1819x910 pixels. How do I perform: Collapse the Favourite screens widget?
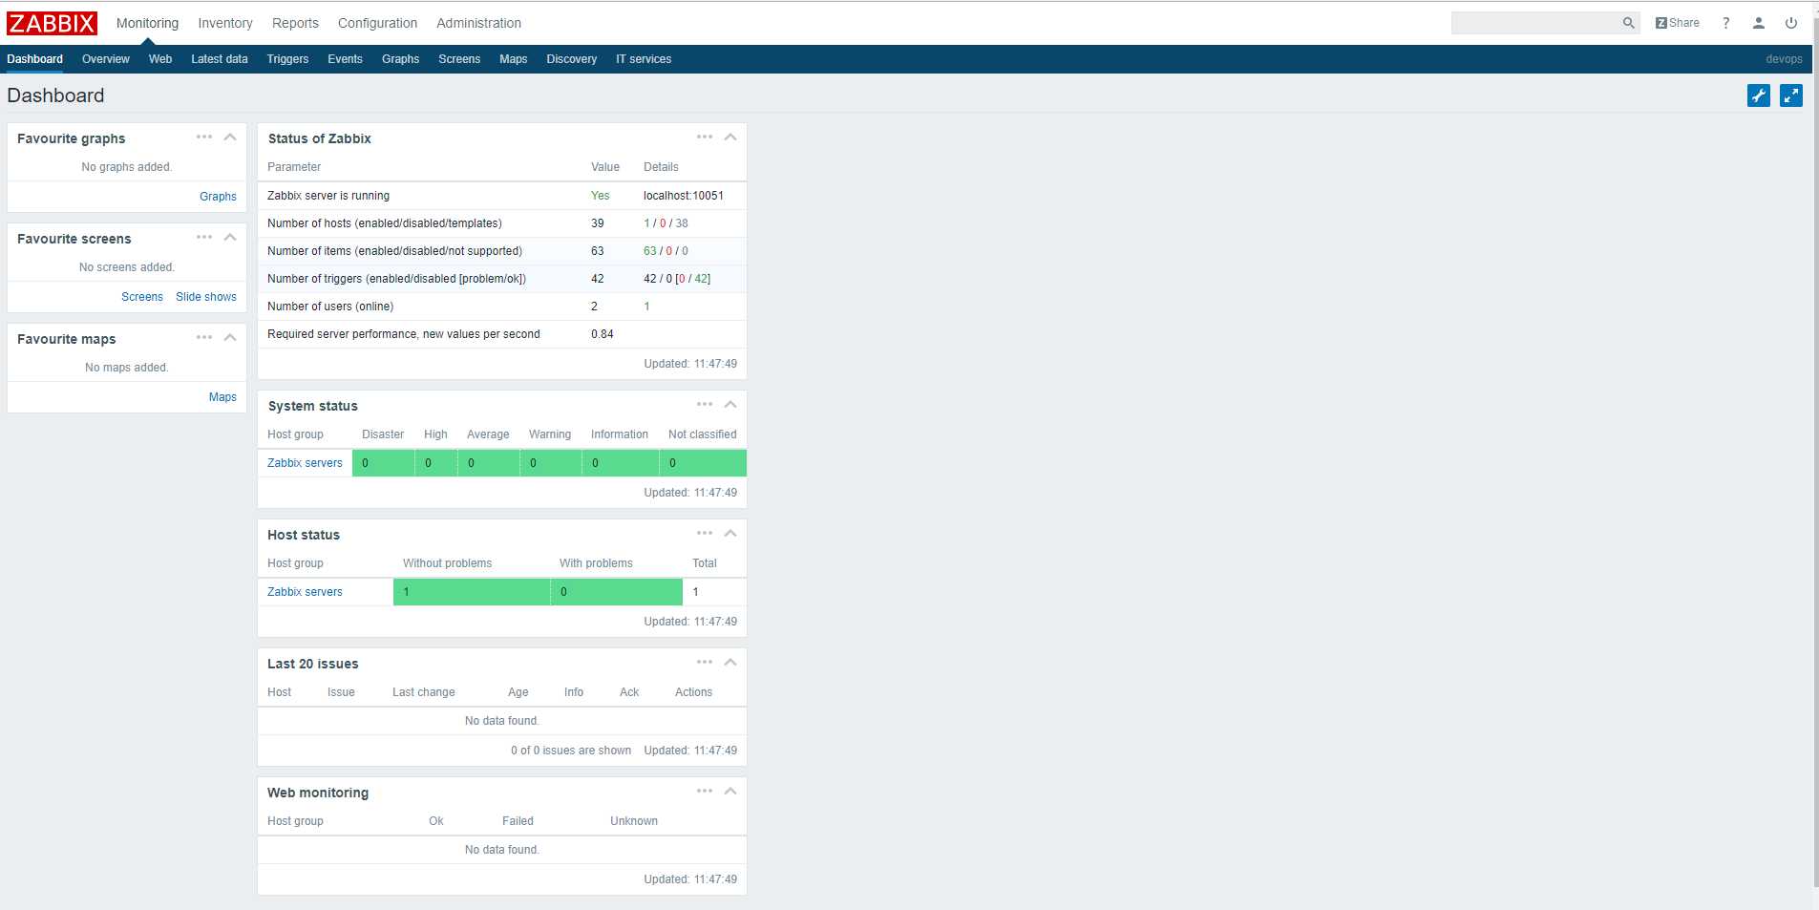pos(229,238)
